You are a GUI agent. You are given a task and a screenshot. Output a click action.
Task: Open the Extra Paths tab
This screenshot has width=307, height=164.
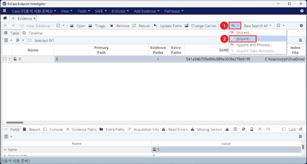tap(112, 130)
